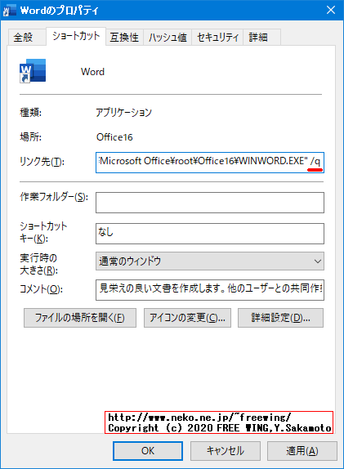
Task: Click the 作業フォルダー input field
Action: point(210,203)
